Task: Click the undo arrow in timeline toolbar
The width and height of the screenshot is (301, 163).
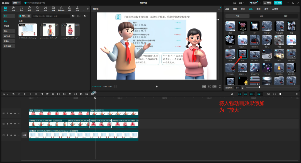Action: 13,94
